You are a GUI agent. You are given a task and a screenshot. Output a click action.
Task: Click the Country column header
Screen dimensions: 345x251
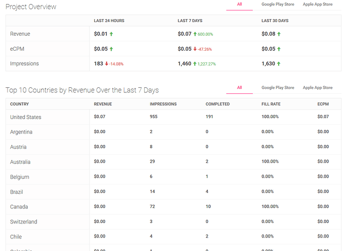click(19, 104)
